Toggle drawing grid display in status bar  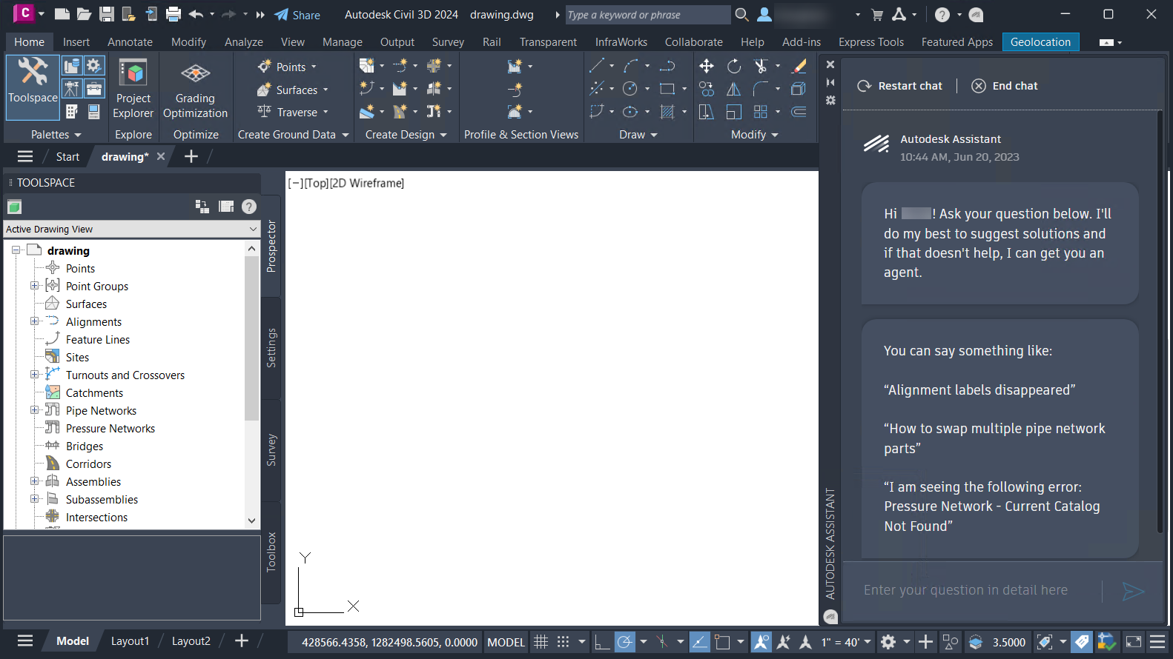coord(541,642)
